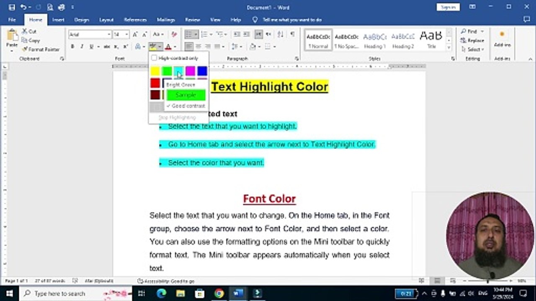Choose the Red highlight swatch
Image resolution: width=536 pixels, height=301 pixels.
155,83
